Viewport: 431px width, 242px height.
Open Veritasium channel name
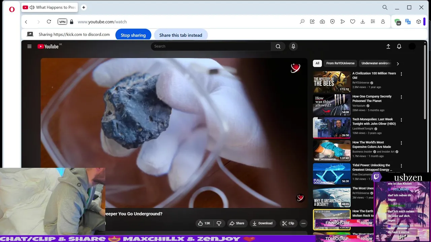coord(359,106)
